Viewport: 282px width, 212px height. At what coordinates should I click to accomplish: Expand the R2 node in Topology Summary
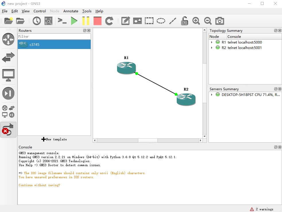[212, 48]
